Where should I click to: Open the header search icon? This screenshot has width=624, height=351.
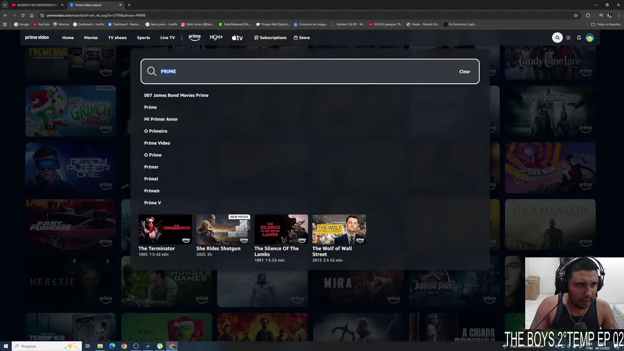pyautogui.click(x=557, y=38)
